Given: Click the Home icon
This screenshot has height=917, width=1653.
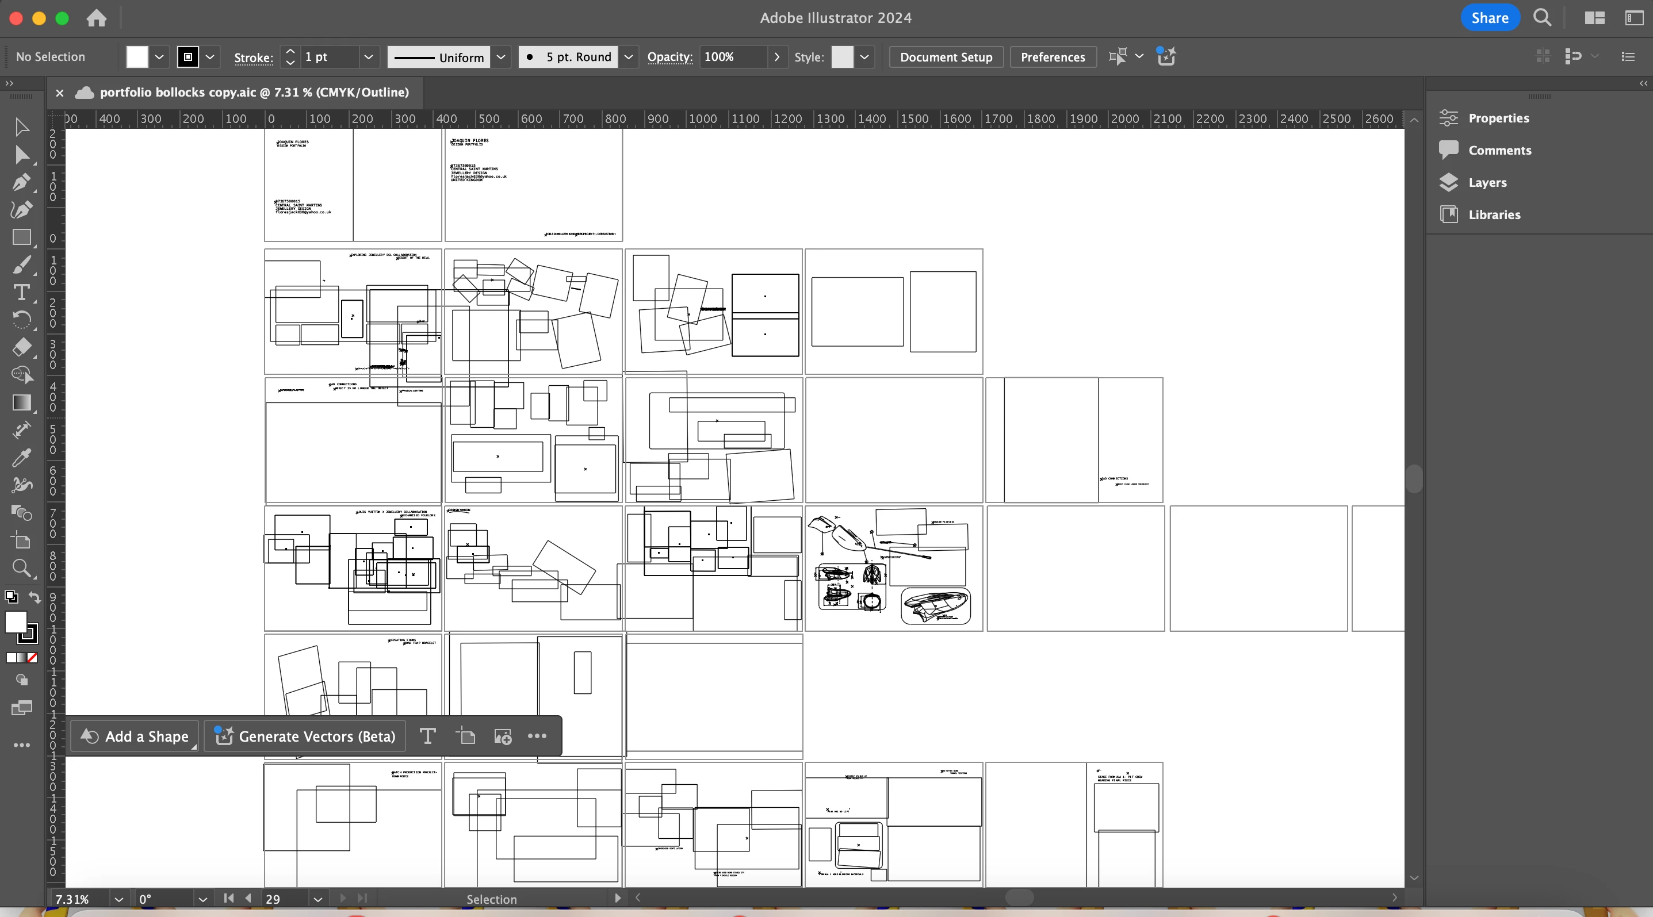Looking at the screenshot, I should pyautogui.click(x=96, y=18).
